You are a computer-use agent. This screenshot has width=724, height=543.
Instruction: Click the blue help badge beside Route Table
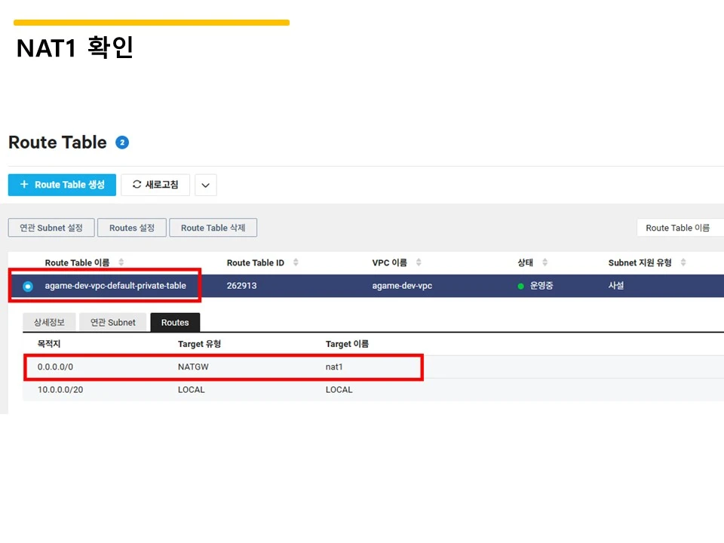122,143
